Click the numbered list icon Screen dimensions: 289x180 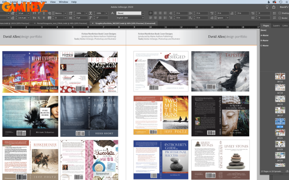pyautogui.click(x=275, y=18)
